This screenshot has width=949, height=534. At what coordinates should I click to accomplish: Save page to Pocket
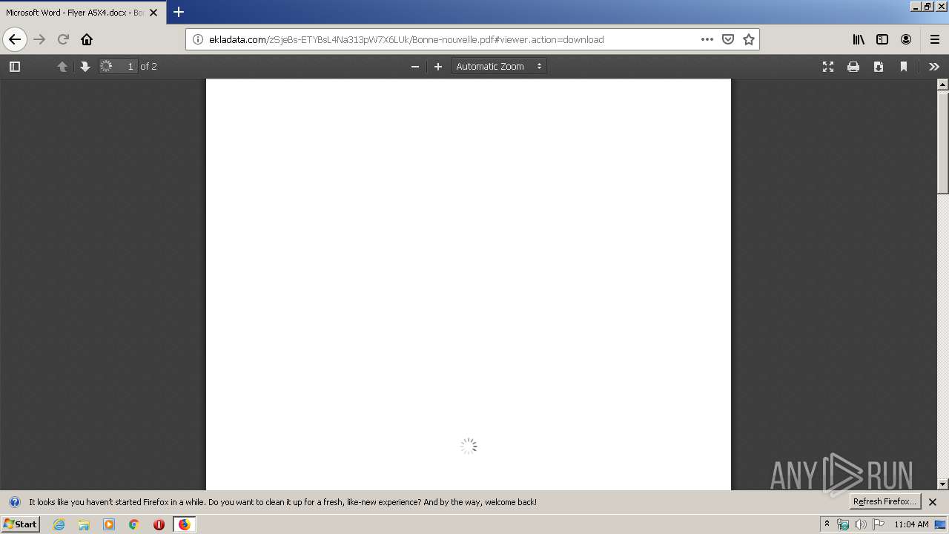click(728, 39)
